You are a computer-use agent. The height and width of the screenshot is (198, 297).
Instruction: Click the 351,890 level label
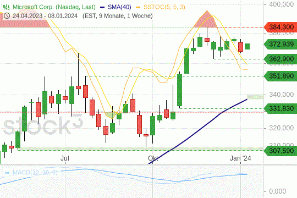tap(280, 76)
